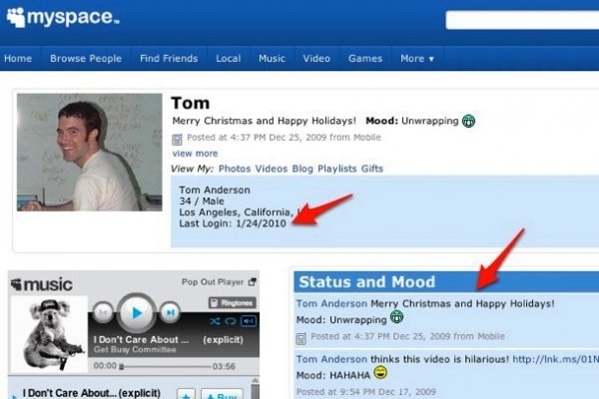This screenshot has height=399, width=599.
Task: Click the elapsed time 00:00 text
Action: tap(105, 366)
